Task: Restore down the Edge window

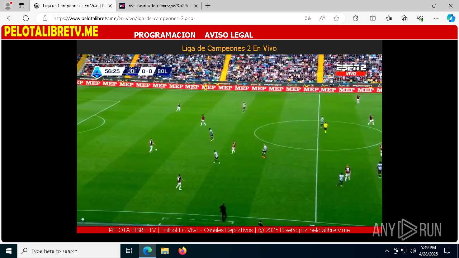Action: (x=434, y=6)
